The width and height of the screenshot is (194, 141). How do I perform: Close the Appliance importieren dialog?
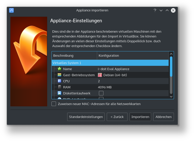pyautogui.click(x=173, y=10)
